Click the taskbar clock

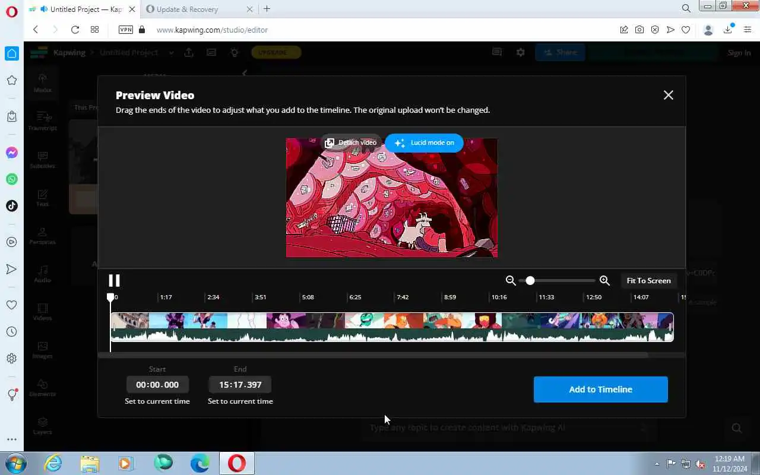(729, 463)
